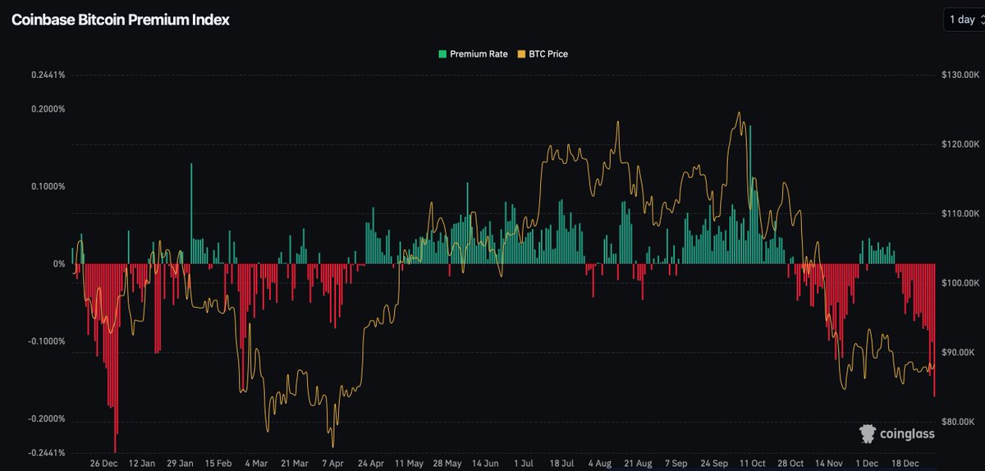Click the 24 Sep date label

click(716, 464)
